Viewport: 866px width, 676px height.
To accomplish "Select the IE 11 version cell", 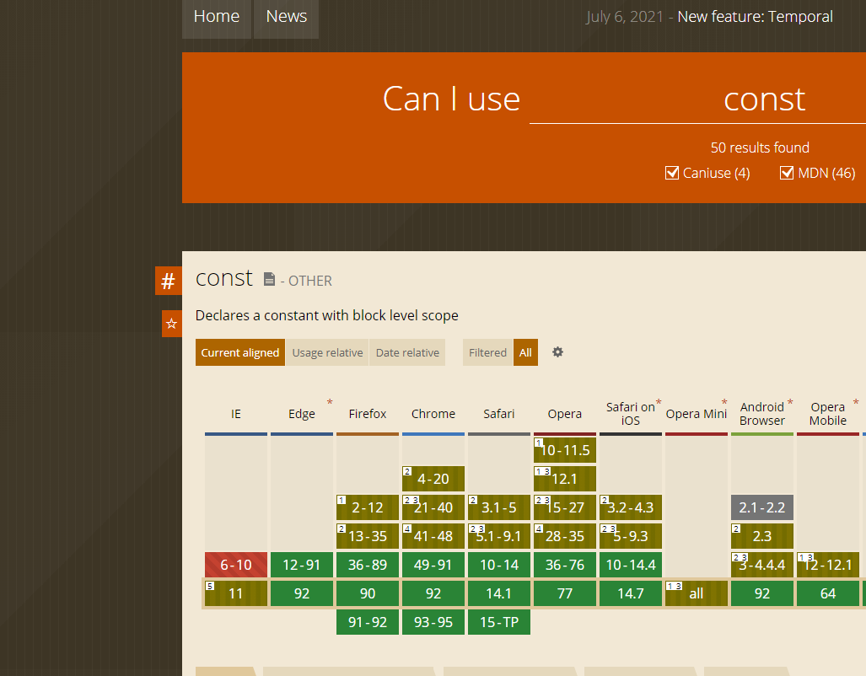I will [x=236, y=593].
